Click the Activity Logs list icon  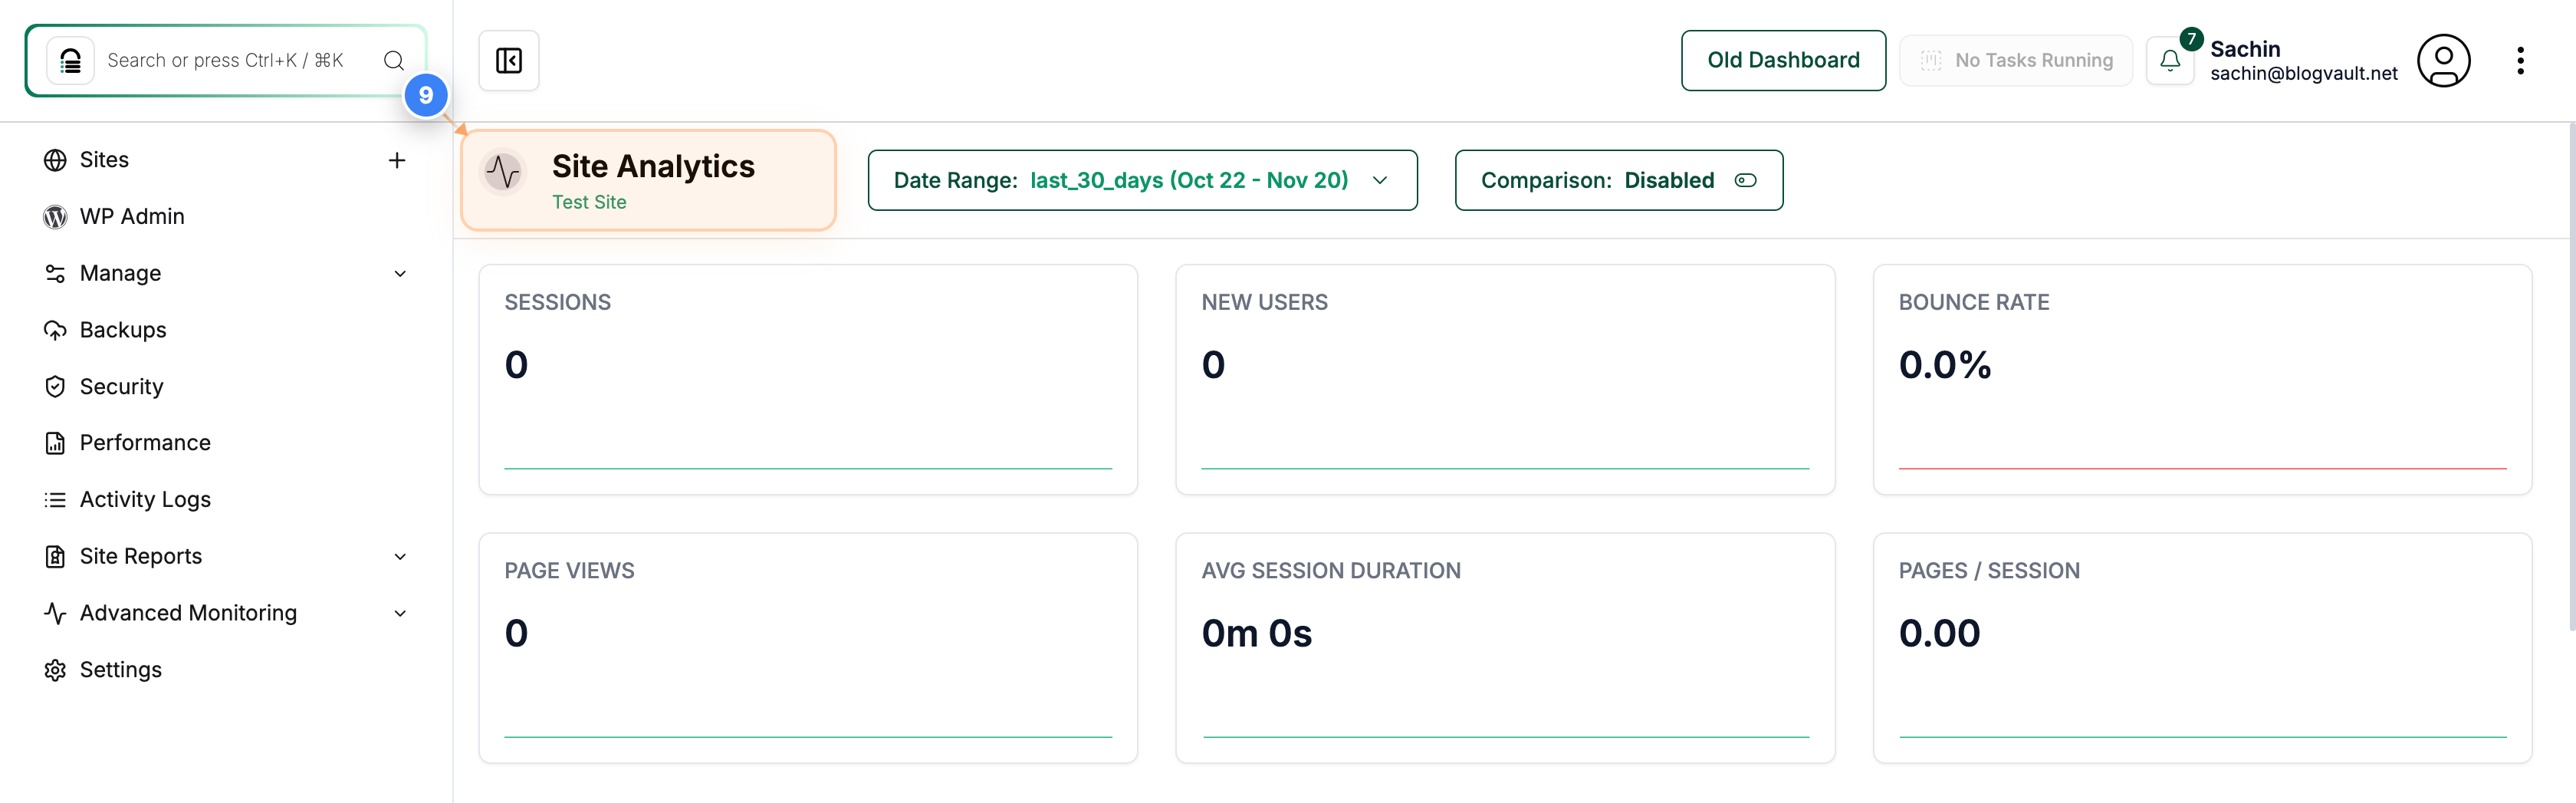pyautogui.click(x=55, y=499)
